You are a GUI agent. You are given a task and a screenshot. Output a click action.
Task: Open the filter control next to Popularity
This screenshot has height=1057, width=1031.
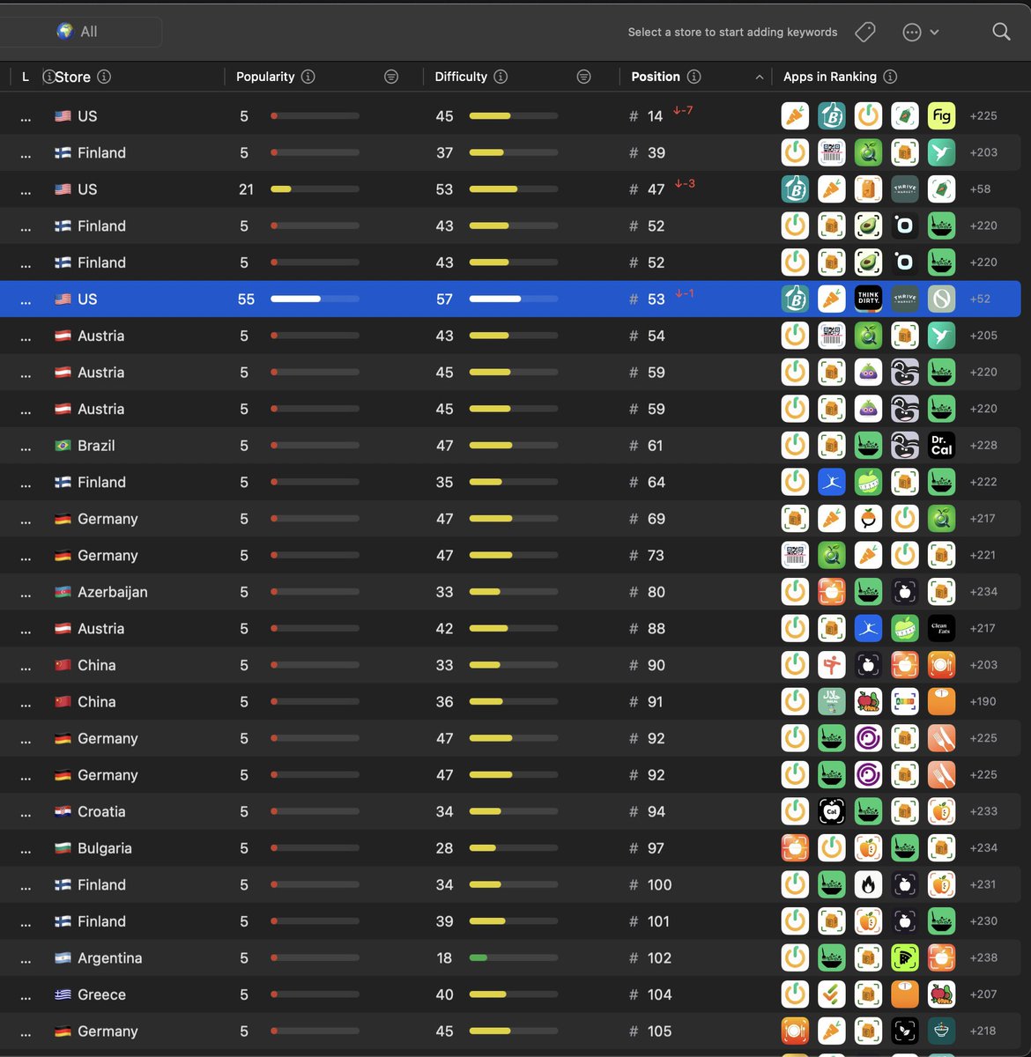tap(391, 77)
